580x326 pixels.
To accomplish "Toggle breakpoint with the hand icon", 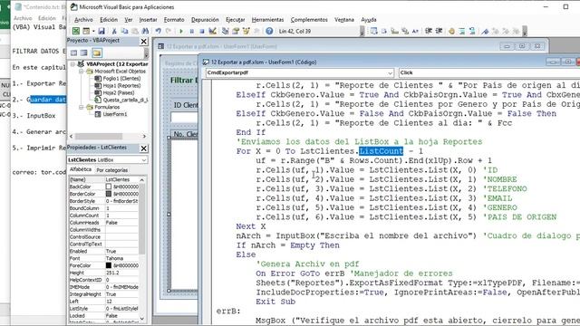I will click(451, 32).
